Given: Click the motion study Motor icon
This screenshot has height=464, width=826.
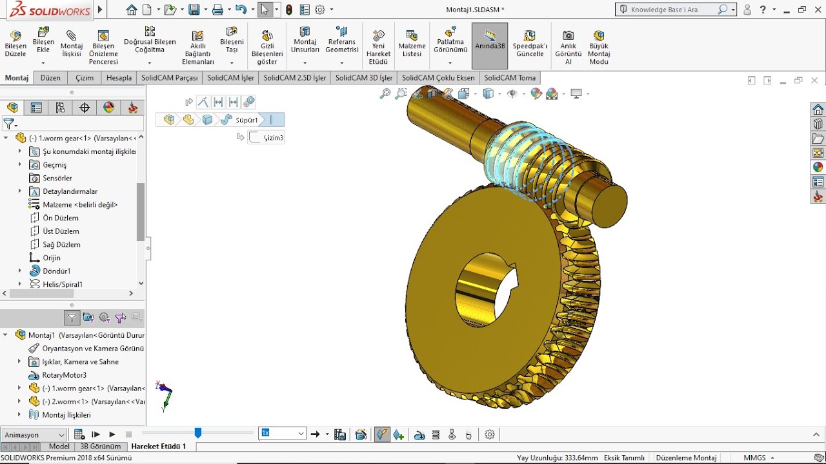Looking at the screenshot, I should (x=419, y=434).
